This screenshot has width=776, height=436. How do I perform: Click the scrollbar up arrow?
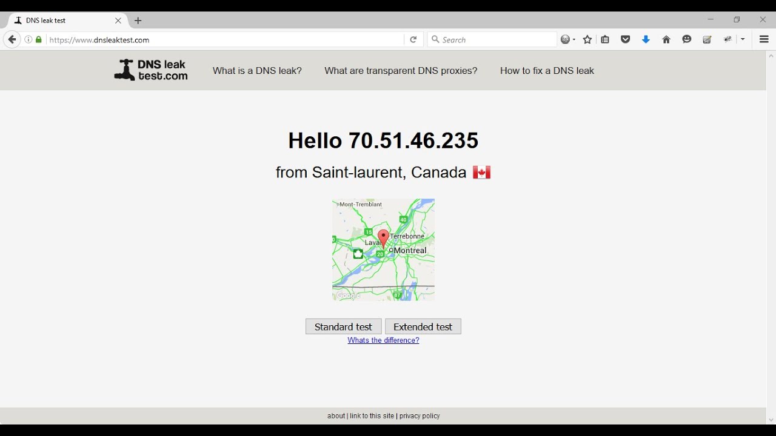click(x=771, y=56)
